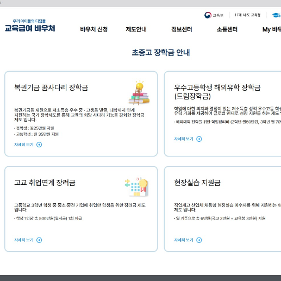This screenshot has width=281, height=281.
Task: Open 17개 시·도 교육청 link
Action: click(247, 15)
